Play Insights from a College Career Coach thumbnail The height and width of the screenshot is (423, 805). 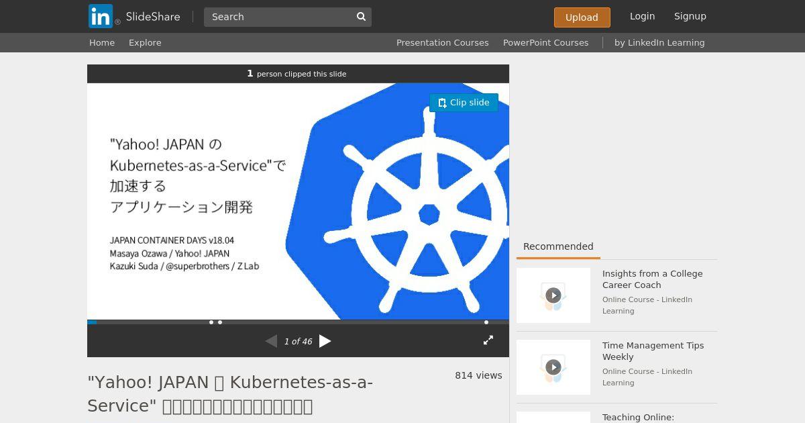pyautogui.click(x=553, y=295)
